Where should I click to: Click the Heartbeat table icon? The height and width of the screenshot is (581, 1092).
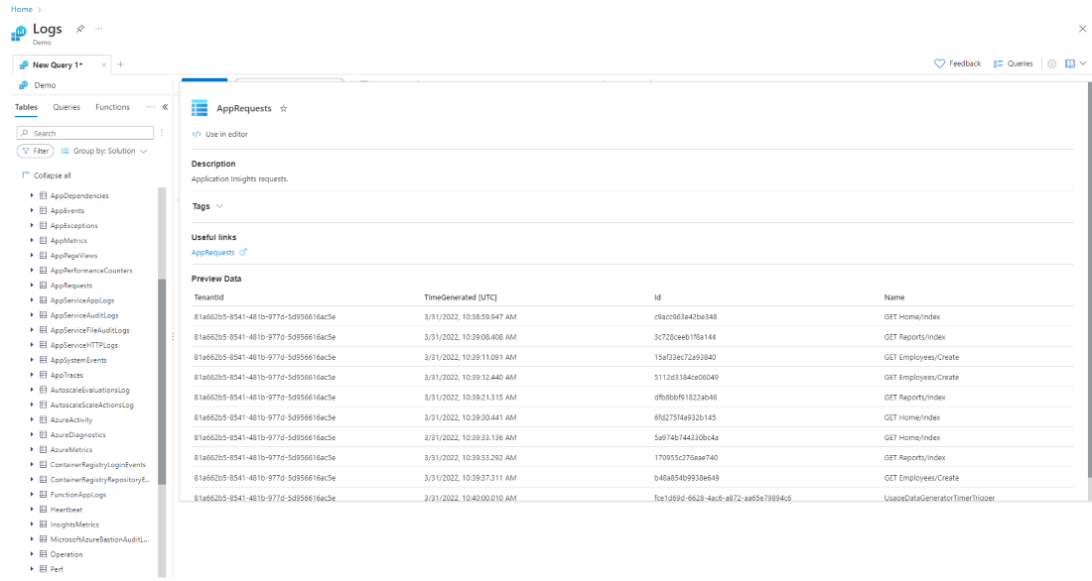tap(43, 510)
